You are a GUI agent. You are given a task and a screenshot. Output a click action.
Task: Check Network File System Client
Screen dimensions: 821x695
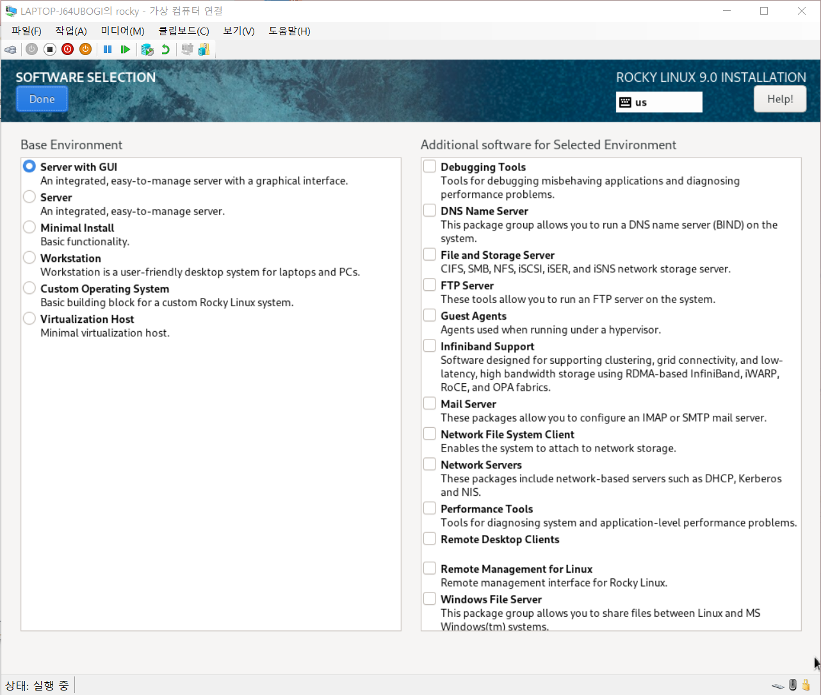(x=430, y=434)
